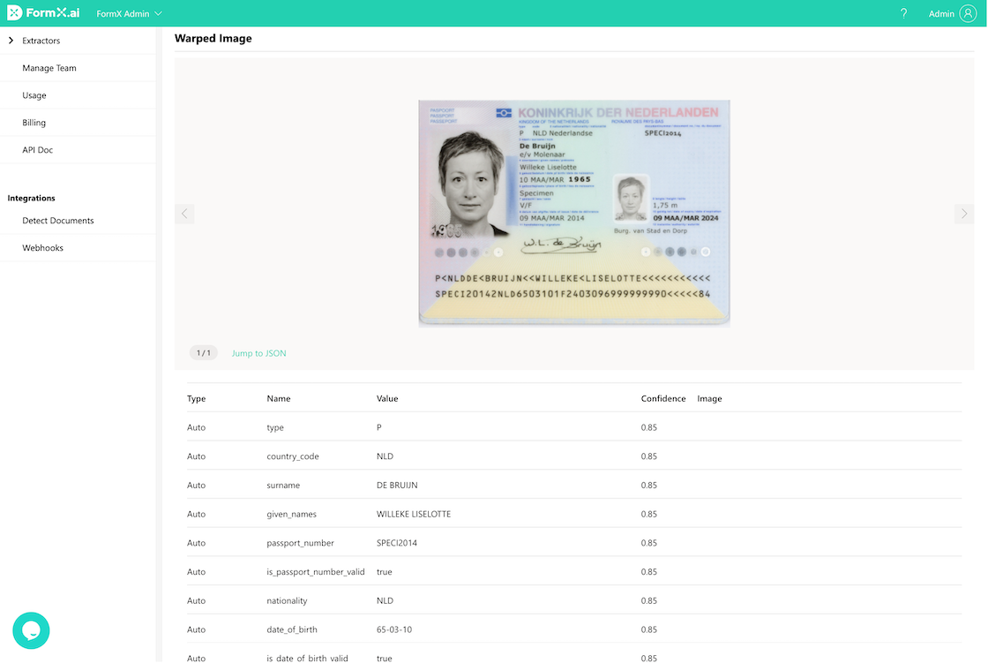Click the 1 / 1 page indicator

[x=204, y=353]
